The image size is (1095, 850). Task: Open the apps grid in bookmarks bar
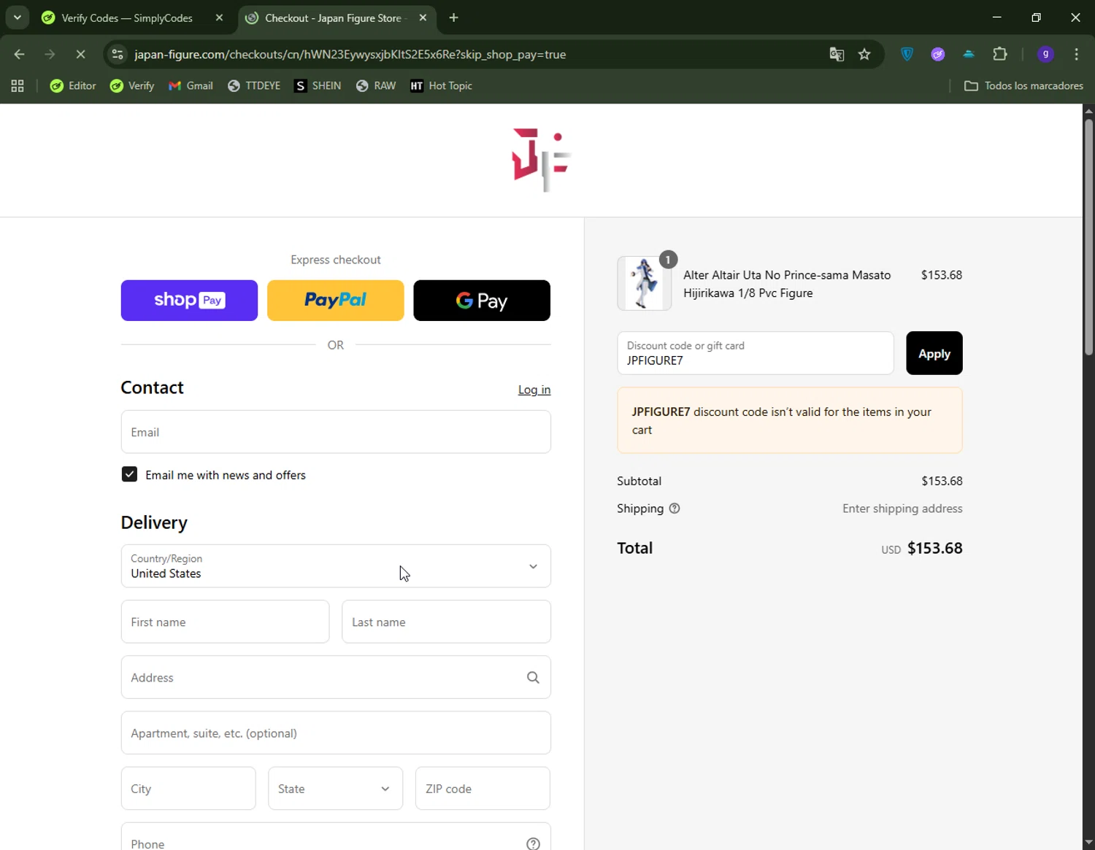tap(18, 86)
